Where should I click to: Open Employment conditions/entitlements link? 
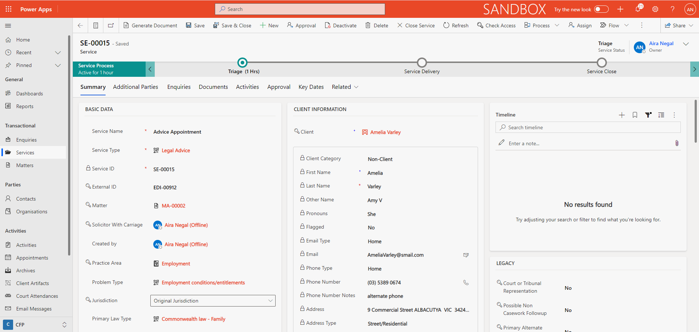(203, 282)
